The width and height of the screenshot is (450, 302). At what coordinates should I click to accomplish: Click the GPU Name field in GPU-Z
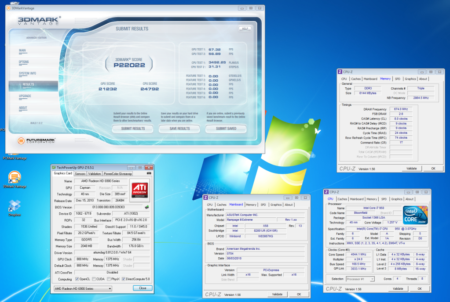tap(100, 181)
